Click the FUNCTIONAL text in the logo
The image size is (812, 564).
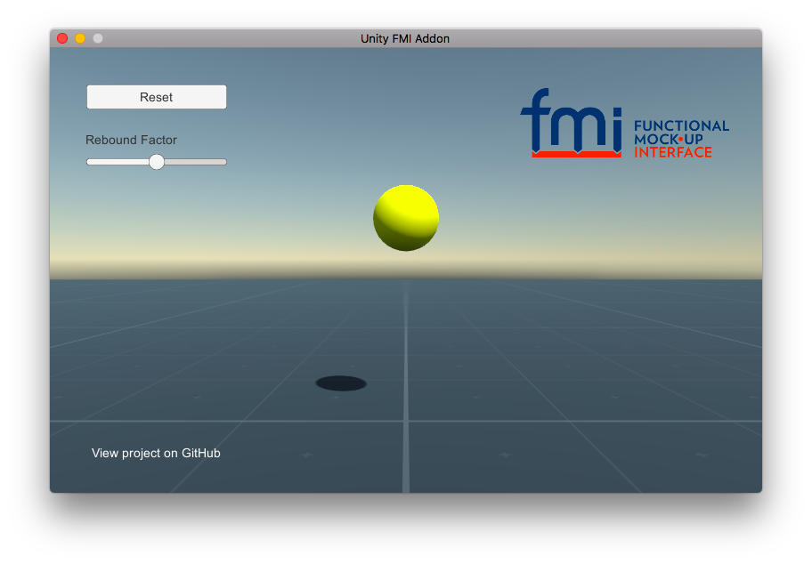(x=681, y=126)
